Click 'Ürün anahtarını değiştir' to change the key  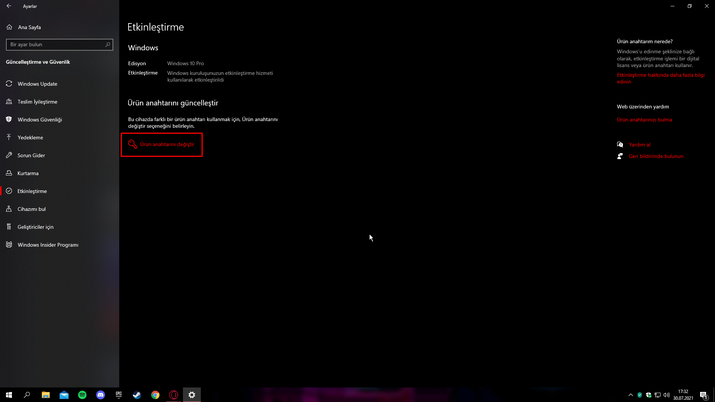pyautogui.click(x=162, y=145)
